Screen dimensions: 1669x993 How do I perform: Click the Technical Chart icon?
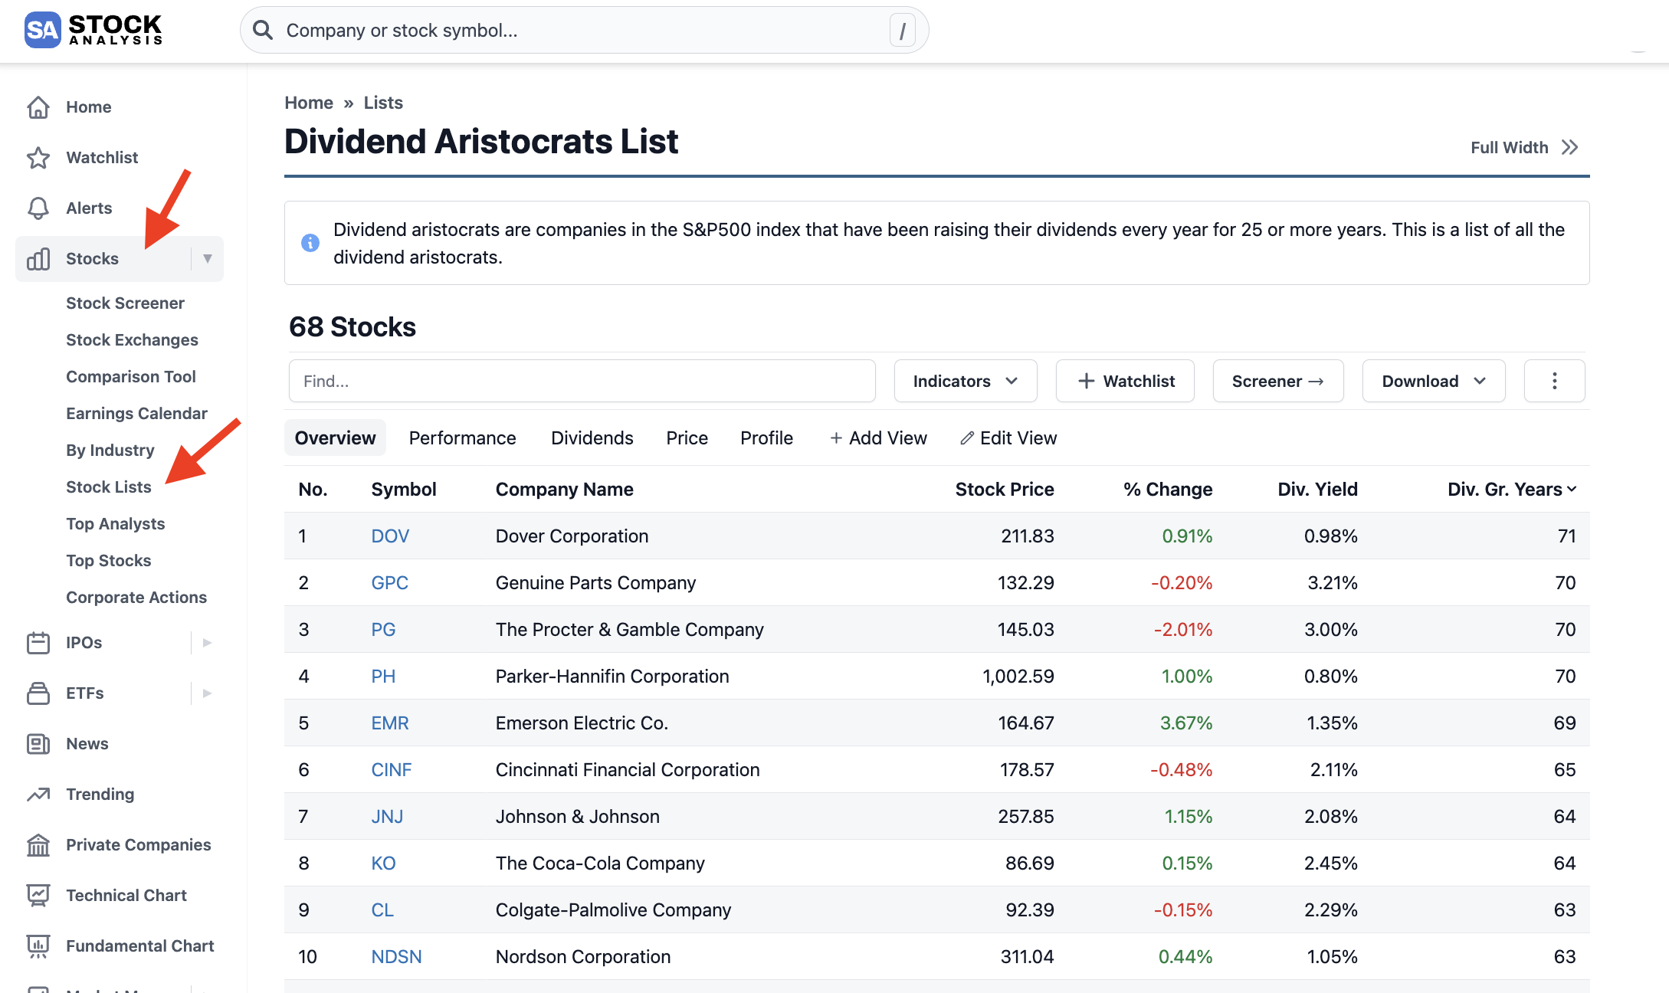[38, 896]
